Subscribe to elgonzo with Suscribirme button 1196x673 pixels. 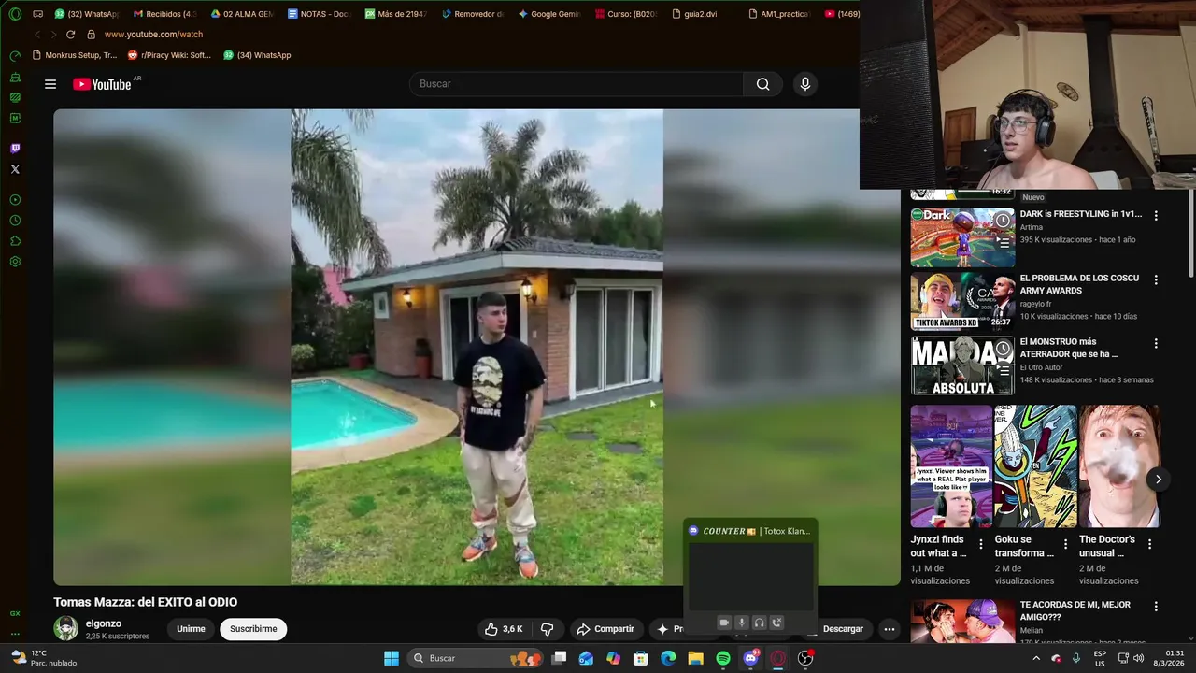pos(253,629)
